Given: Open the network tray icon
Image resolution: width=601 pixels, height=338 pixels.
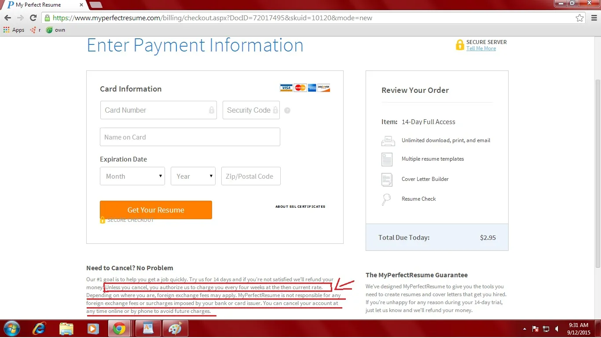Looking at the screenshot, I should click(546, 329).
